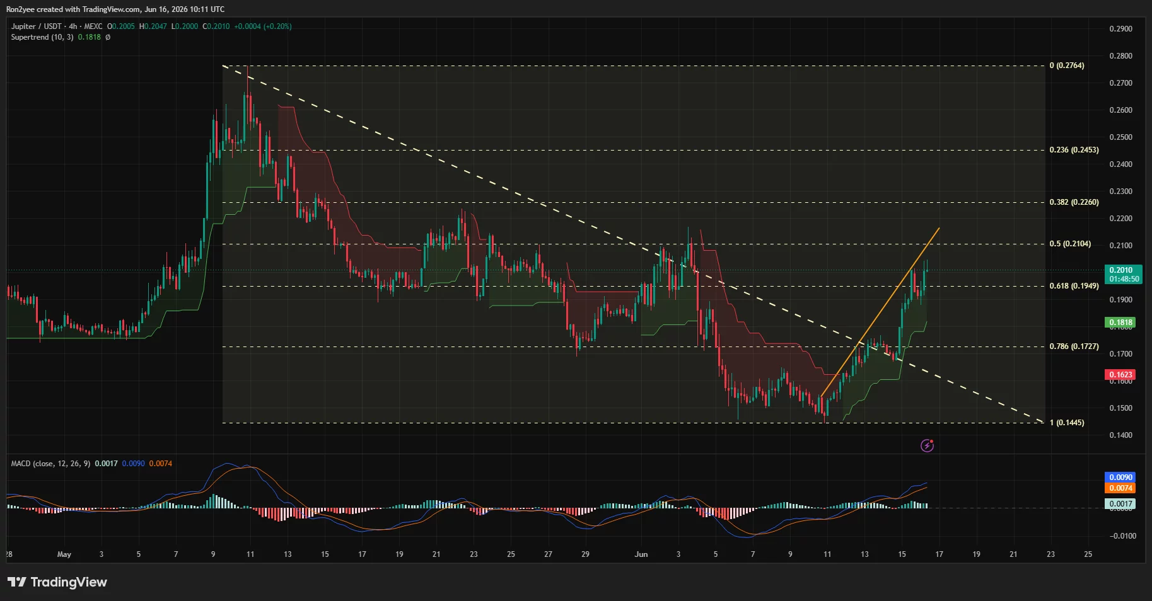The height and width of the screenshot is (601, 1152).
Task: Click the May label on the time axis
Action: (x=64, y=554)
